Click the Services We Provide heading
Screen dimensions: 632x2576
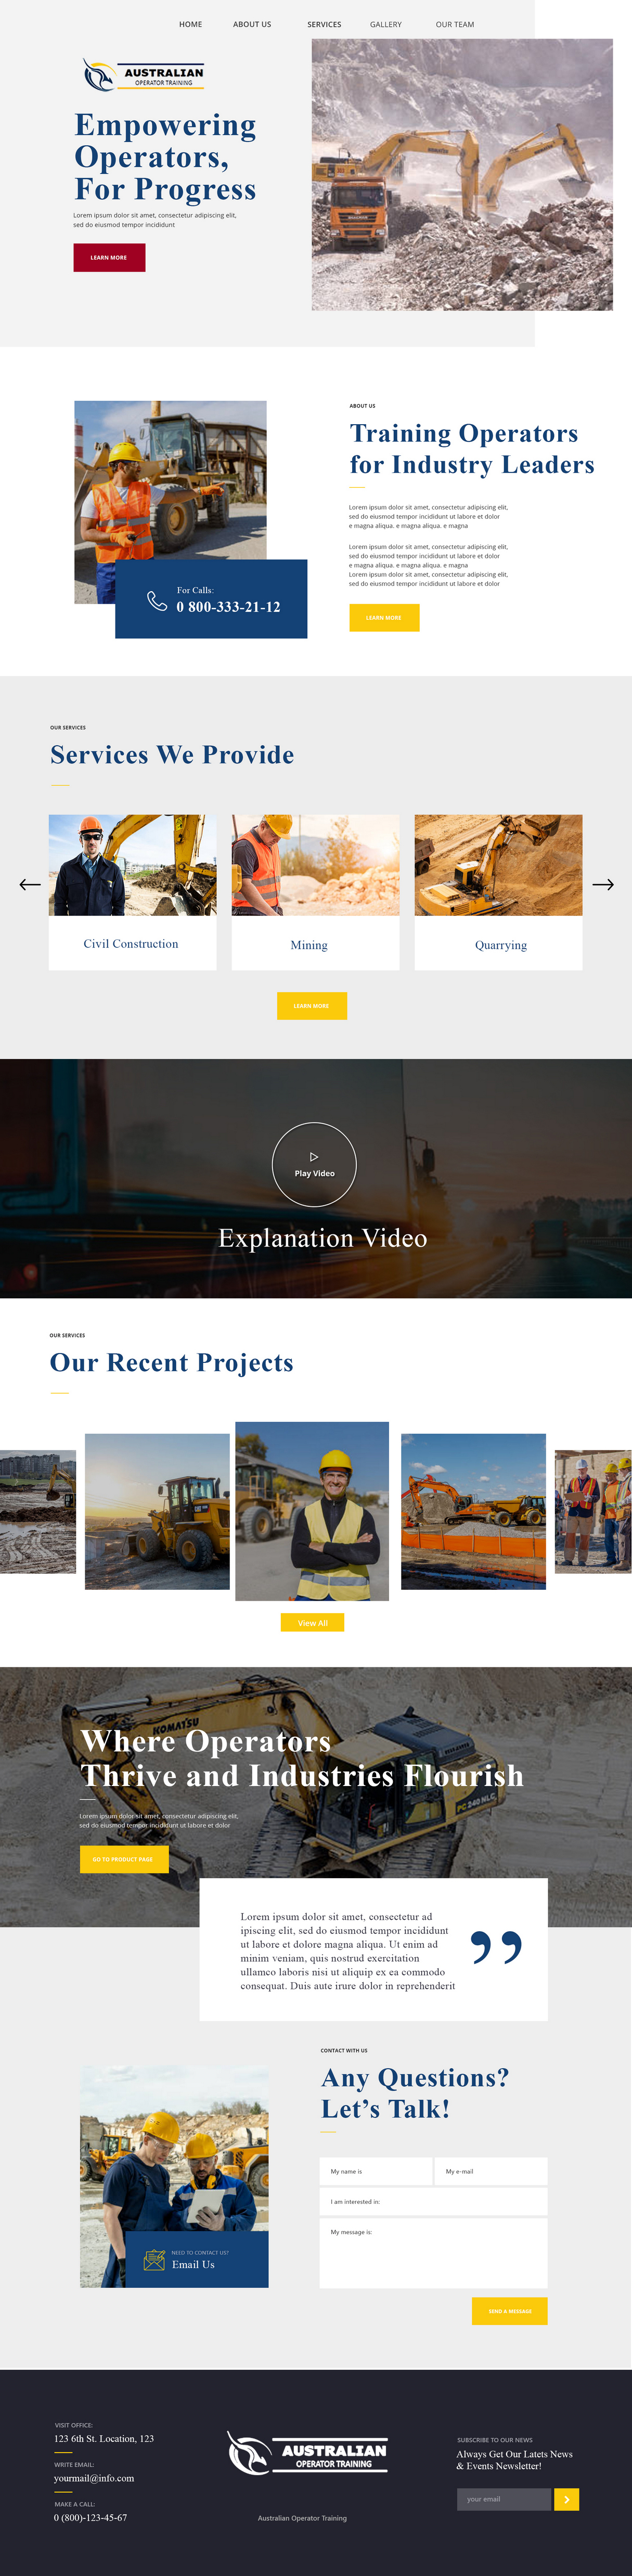click(x=172, y=755)
